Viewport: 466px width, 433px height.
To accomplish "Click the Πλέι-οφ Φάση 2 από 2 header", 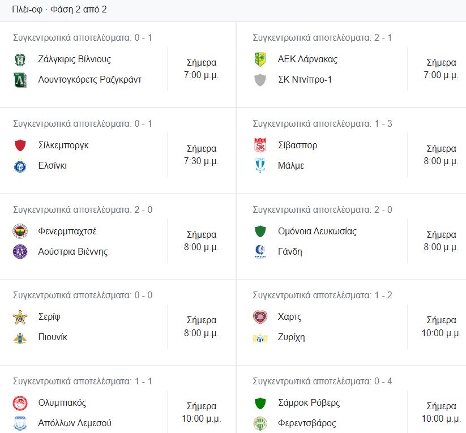I will point(59,10).
